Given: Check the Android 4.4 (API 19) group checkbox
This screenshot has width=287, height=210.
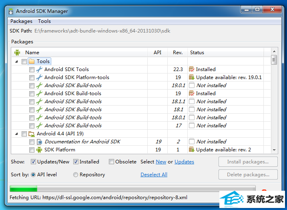Looking at the screenshot, I should (24, 134).
